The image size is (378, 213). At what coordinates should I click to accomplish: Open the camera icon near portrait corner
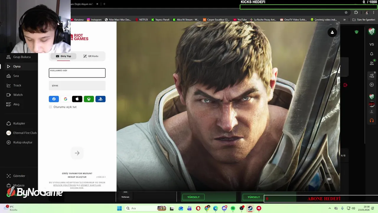coord(329,179)
